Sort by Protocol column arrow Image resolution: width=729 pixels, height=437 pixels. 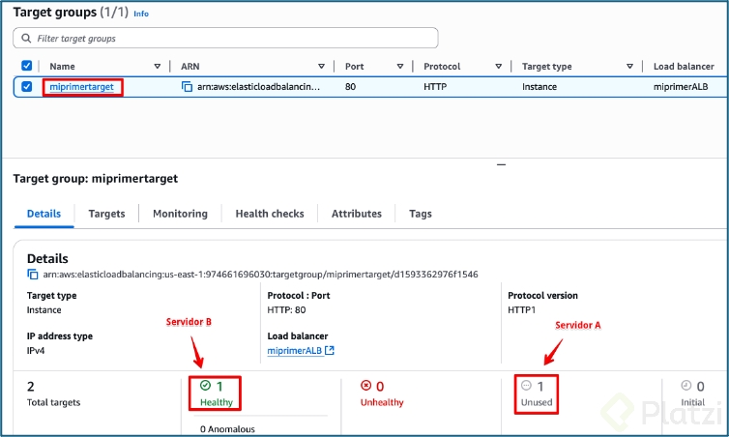pos(498,67)
